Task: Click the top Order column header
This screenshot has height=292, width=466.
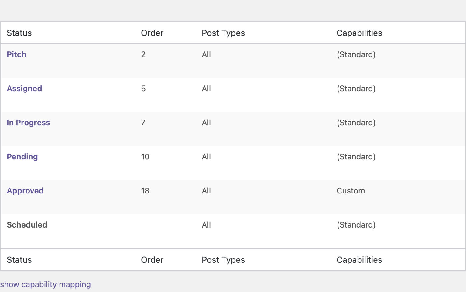Action: [x=152, y=33]
